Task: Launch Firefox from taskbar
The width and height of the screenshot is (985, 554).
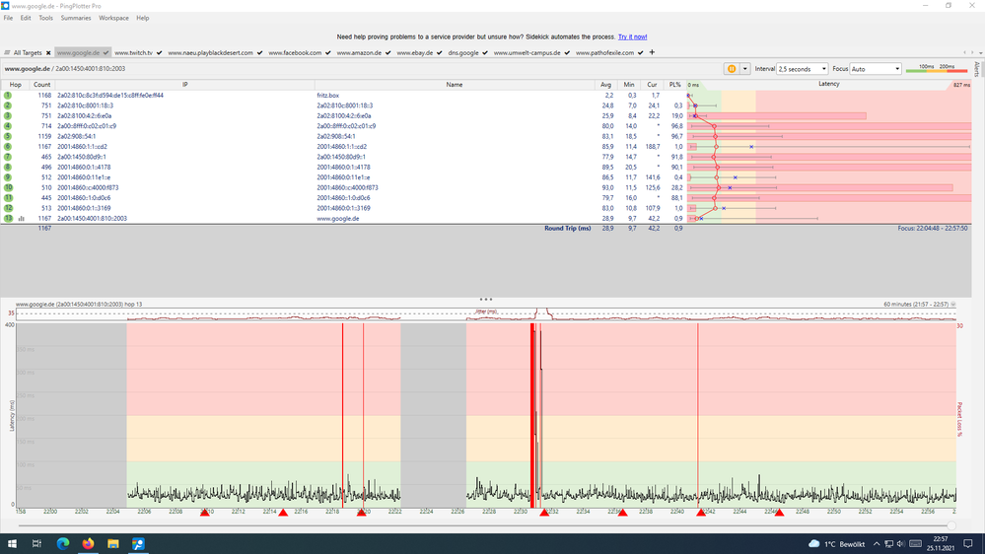Action: click(88, 543)
